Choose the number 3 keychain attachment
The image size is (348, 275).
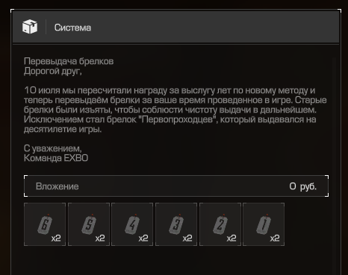[176, 224]
